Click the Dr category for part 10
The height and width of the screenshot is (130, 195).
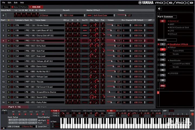pos(18,72)
